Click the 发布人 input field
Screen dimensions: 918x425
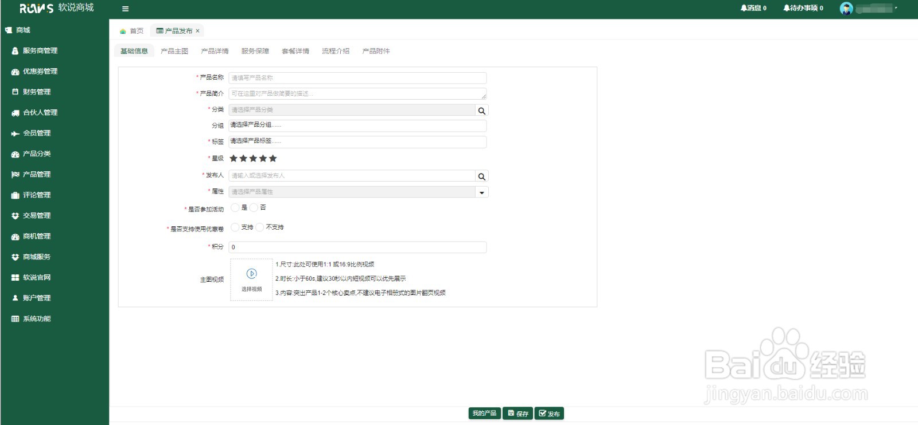pyautogui.click(x=352, y=176)
